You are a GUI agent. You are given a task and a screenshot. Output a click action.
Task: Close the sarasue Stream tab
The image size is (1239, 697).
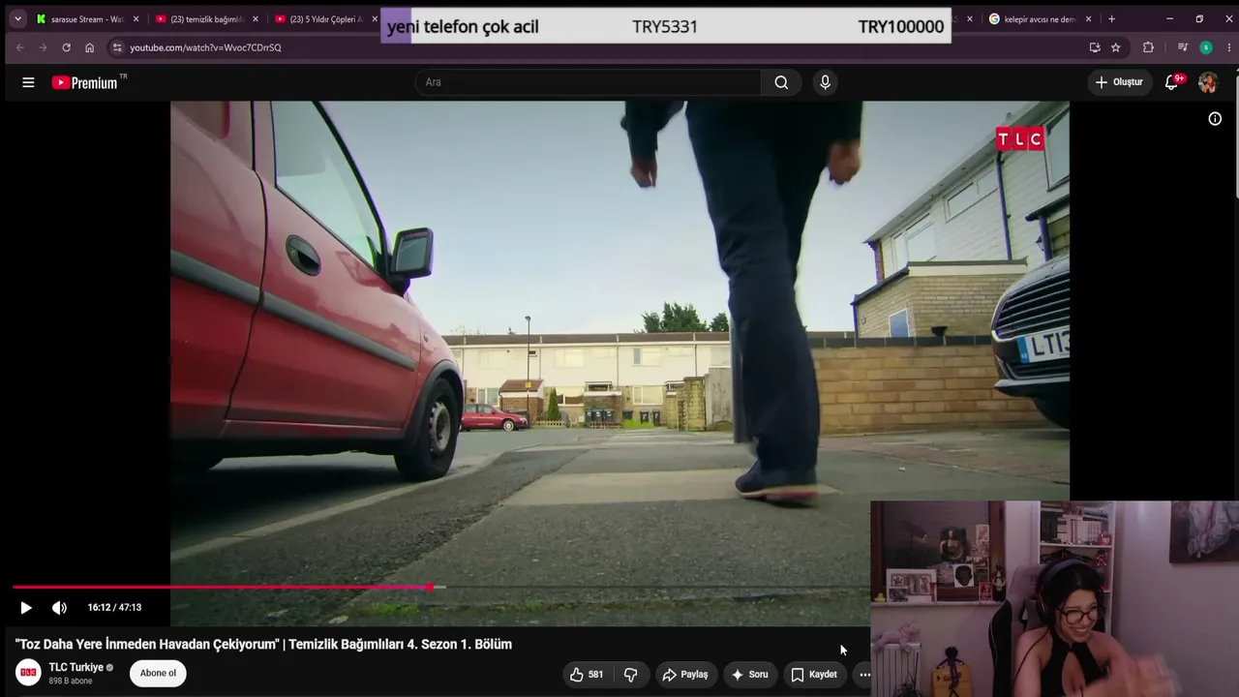[136, 19]
